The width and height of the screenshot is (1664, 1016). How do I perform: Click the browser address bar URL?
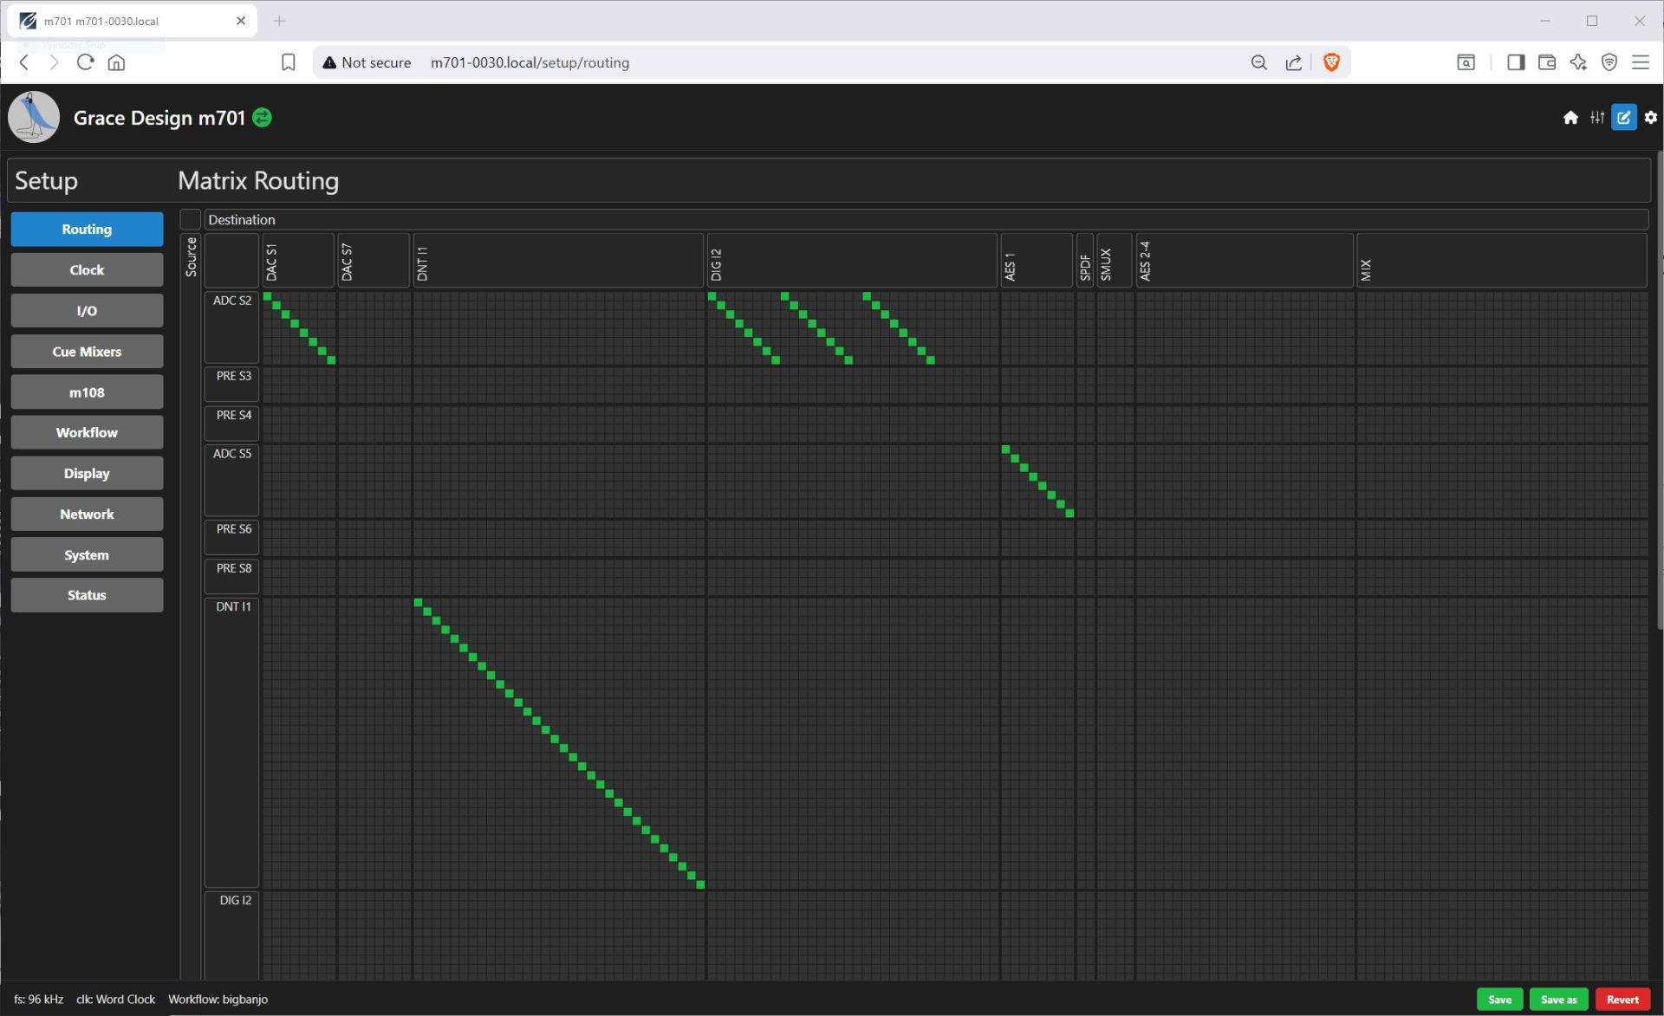(530, 62)
